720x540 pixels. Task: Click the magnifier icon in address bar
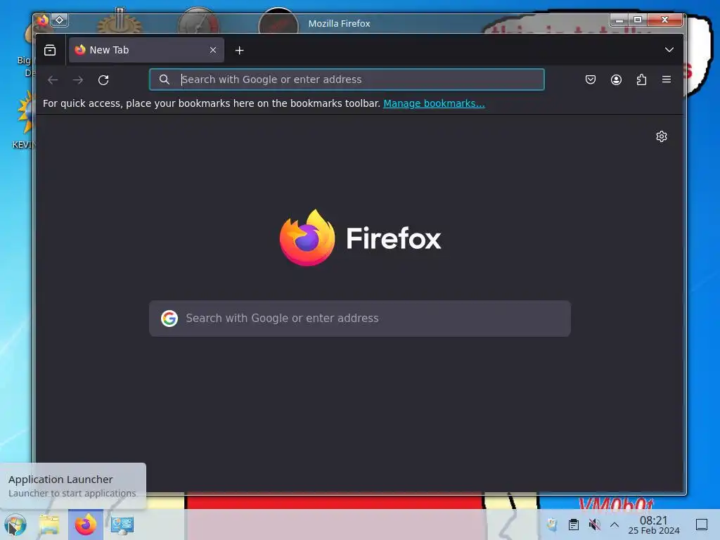[165, 79]
